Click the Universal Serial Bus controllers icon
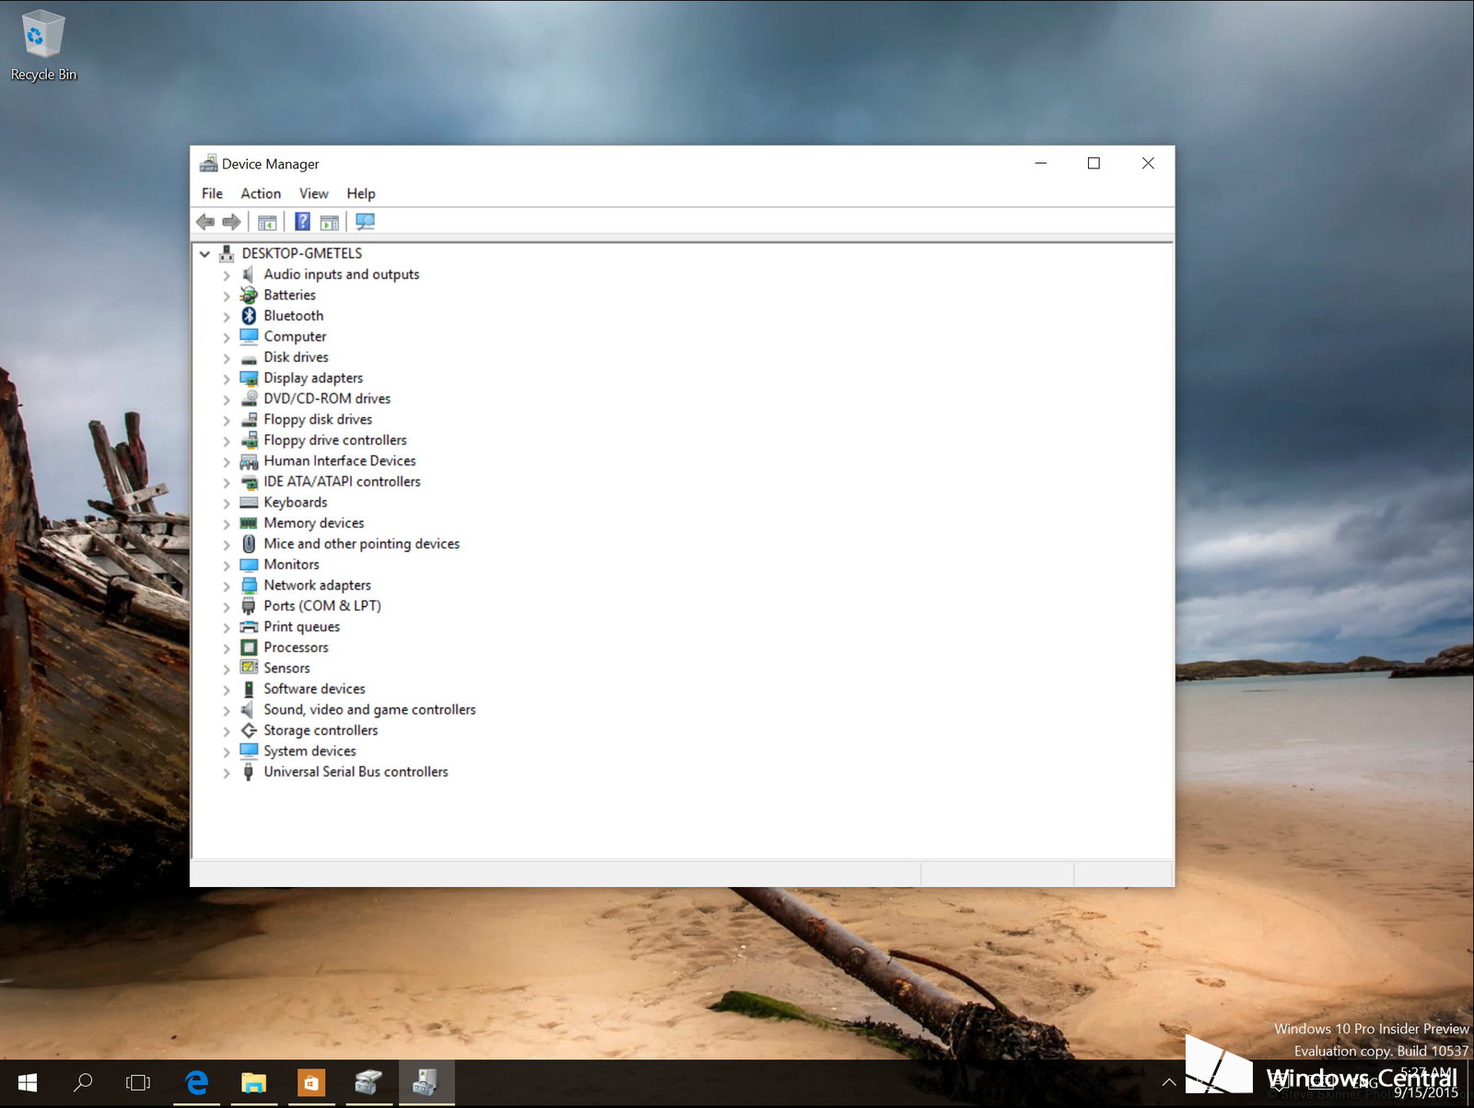 click(249, 772)
